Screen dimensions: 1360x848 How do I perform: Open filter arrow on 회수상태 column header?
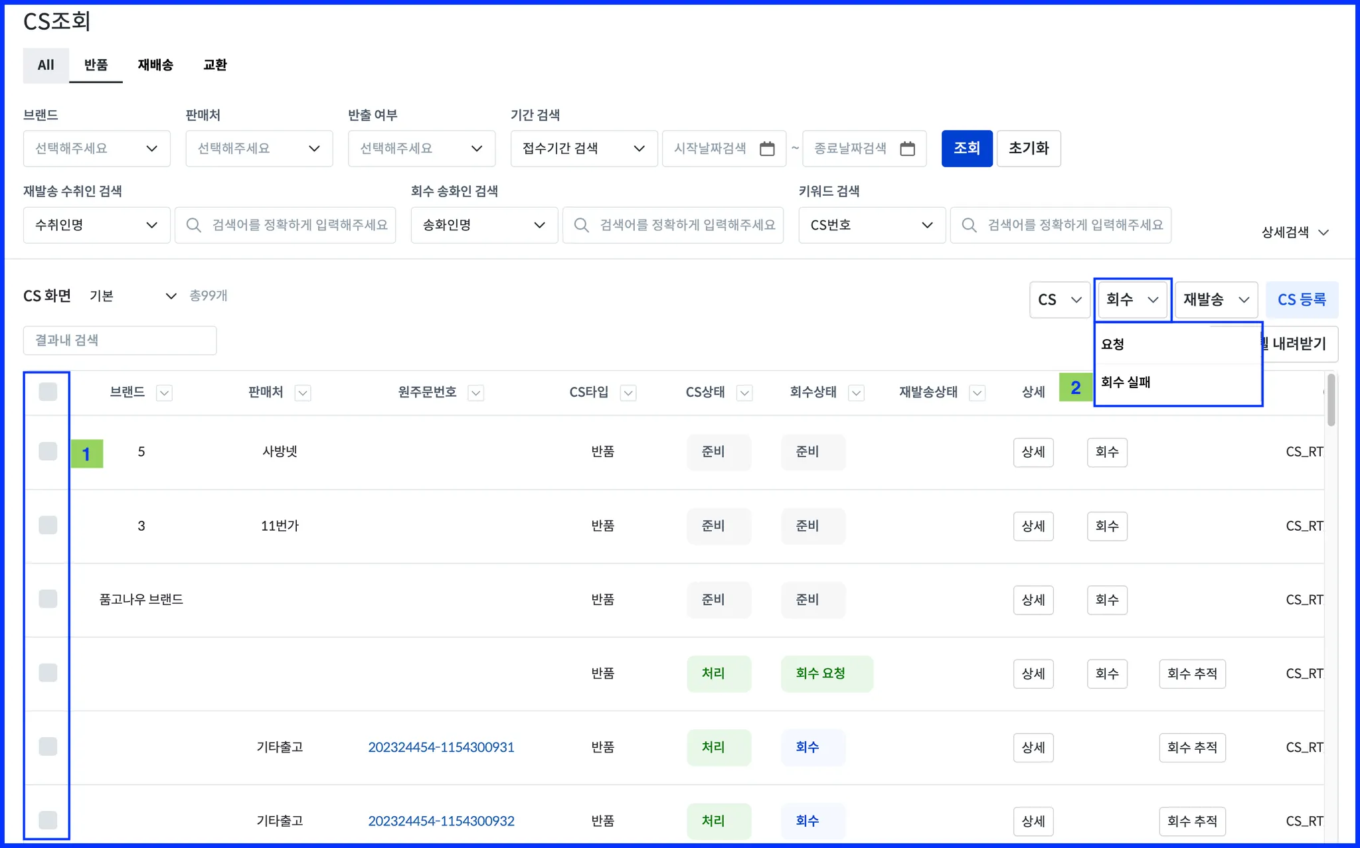click(856, 393)
